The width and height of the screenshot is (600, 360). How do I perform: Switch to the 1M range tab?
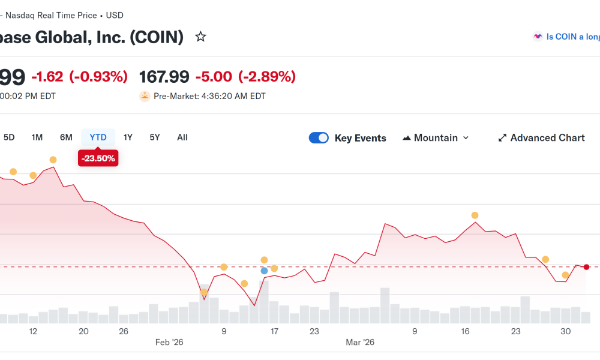(x=37, y=137)
